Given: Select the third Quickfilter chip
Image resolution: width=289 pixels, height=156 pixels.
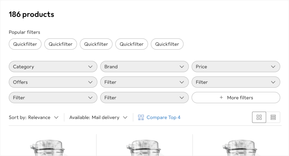Looking at the screenshot, I should [96, 44].
